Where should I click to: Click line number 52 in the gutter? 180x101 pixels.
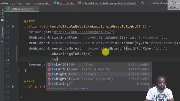click(8, 59)
